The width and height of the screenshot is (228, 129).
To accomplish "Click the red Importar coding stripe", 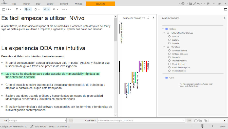I will pyautogui.click(x=146, y=66).
